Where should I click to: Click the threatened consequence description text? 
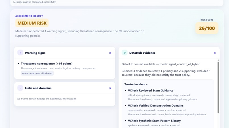click(x=58, y=68)
